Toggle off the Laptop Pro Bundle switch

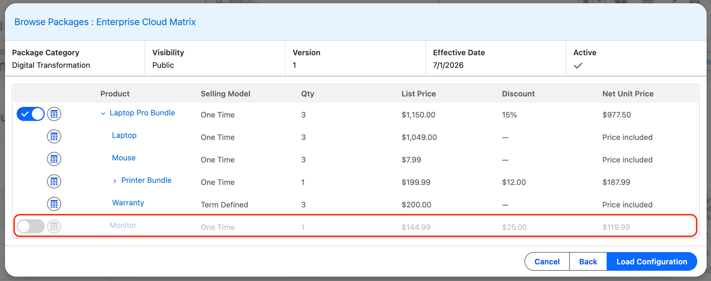(x=31, y=114)
